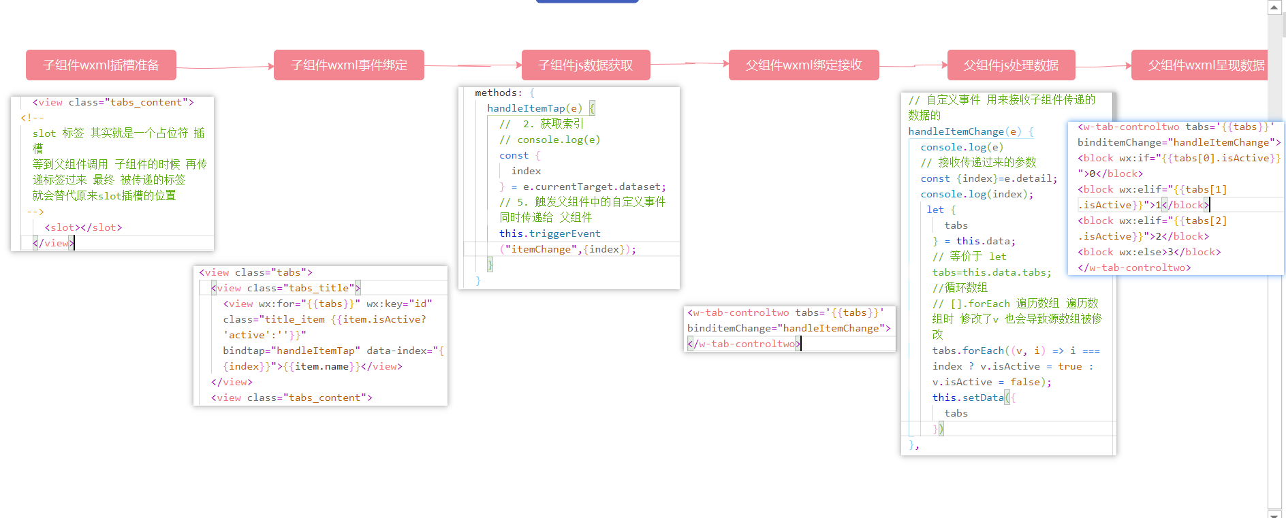
Task: Click the // 2. 获取索引 comment
Action: coord(542,124)
